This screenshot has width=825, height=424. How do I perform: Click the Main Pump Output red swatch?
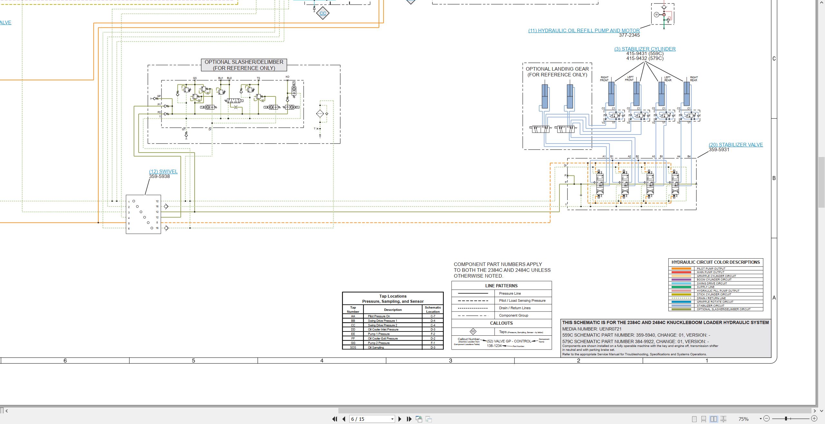tap(681, 272)
